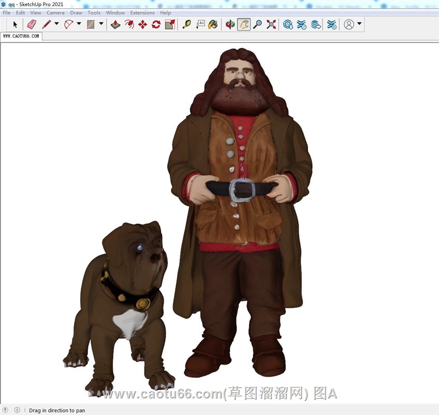Viewport: 439px width, 415px height.
Task: Expand the Arc tool dropdown arrow
Action: pos(79,24)
